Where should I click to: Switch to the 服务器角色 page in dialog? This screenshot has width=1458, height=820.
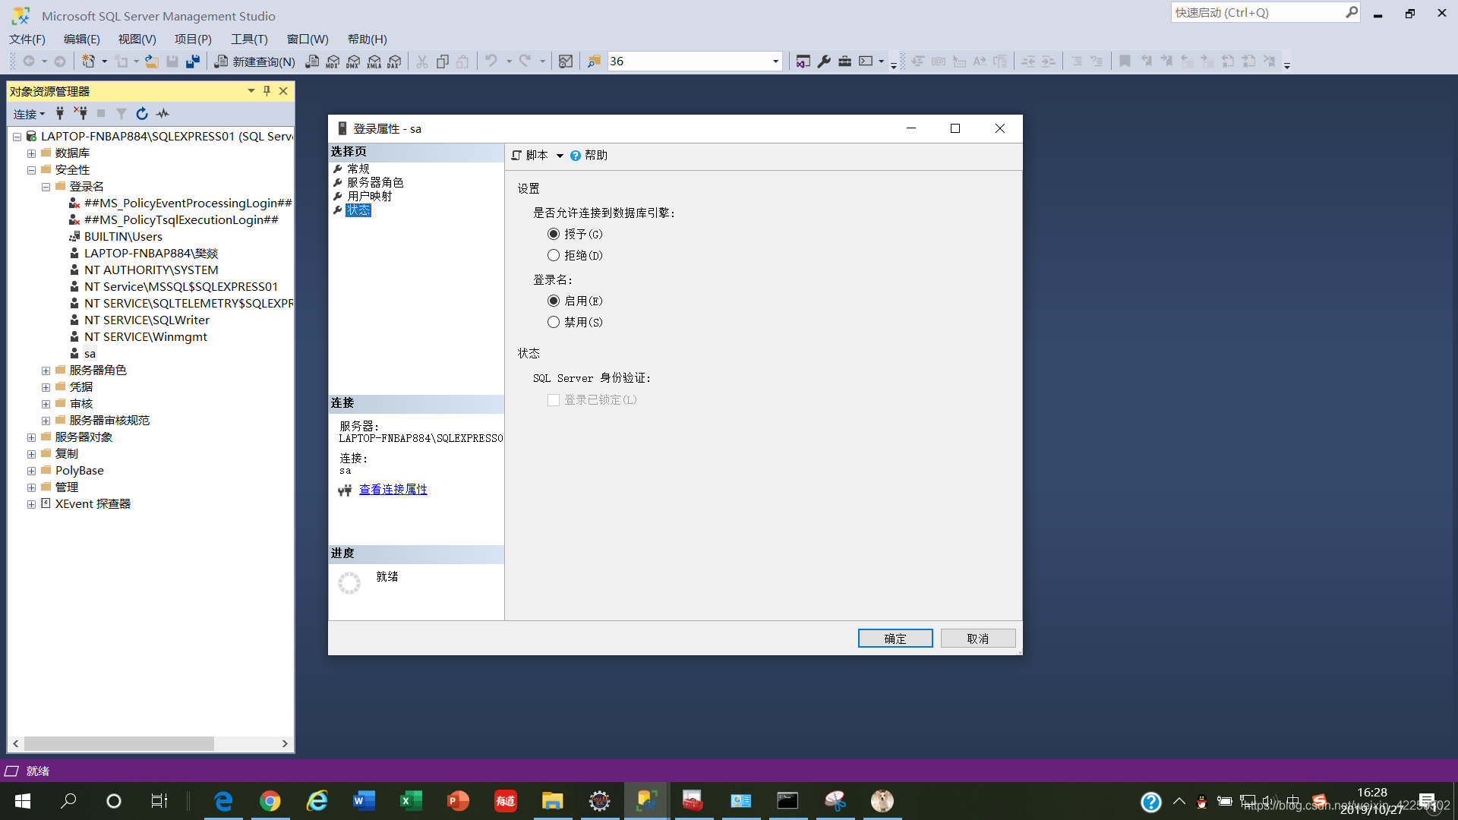(x=375, y=182)
